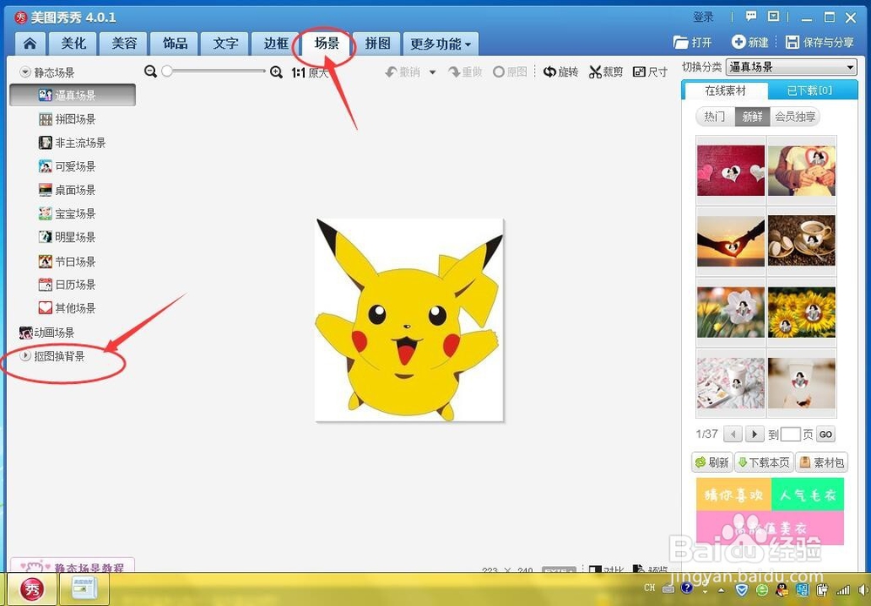The width and height of the screenshot is (871, 606).
Task: Choose the white flower scene thumbnail
Action: click(731, 313)
